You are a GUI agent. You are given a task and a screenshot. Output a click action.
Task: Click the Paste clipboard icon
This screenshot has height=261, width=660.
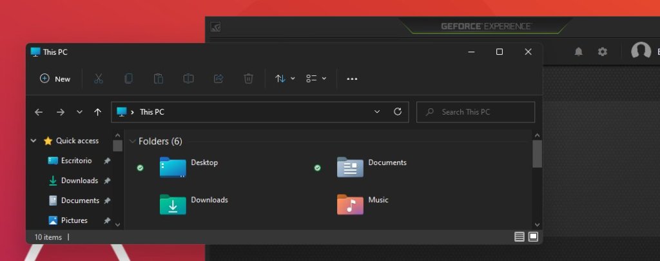click(159, 79)
